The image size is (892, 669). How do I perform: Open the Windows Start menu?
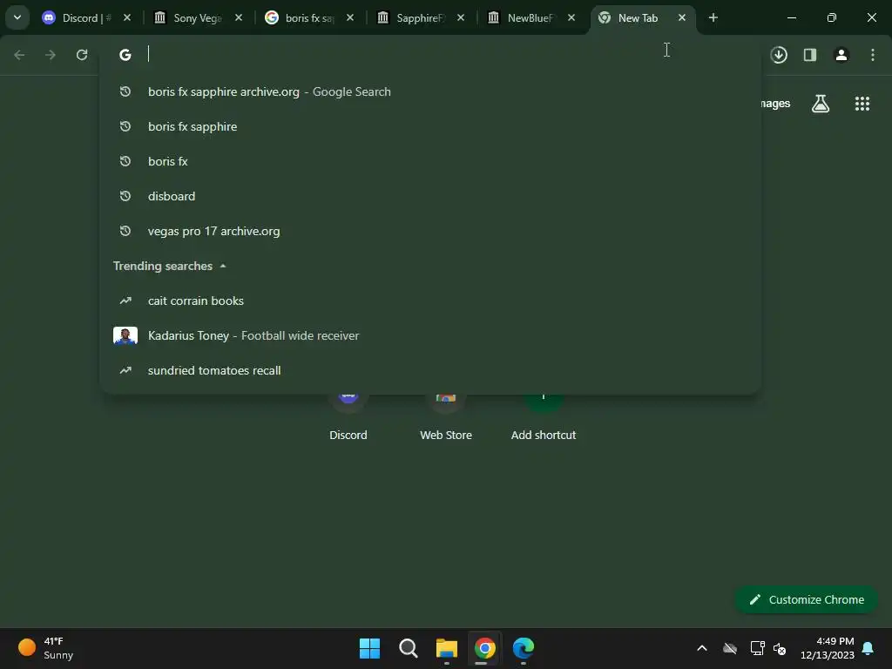pyautogui.click(x=369, y=648)
